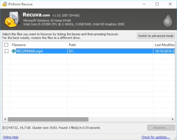Image resolution: width=177 pixels, height=140 pixels.
Task: Click the window resize grip corner
Action: point(175,138)
